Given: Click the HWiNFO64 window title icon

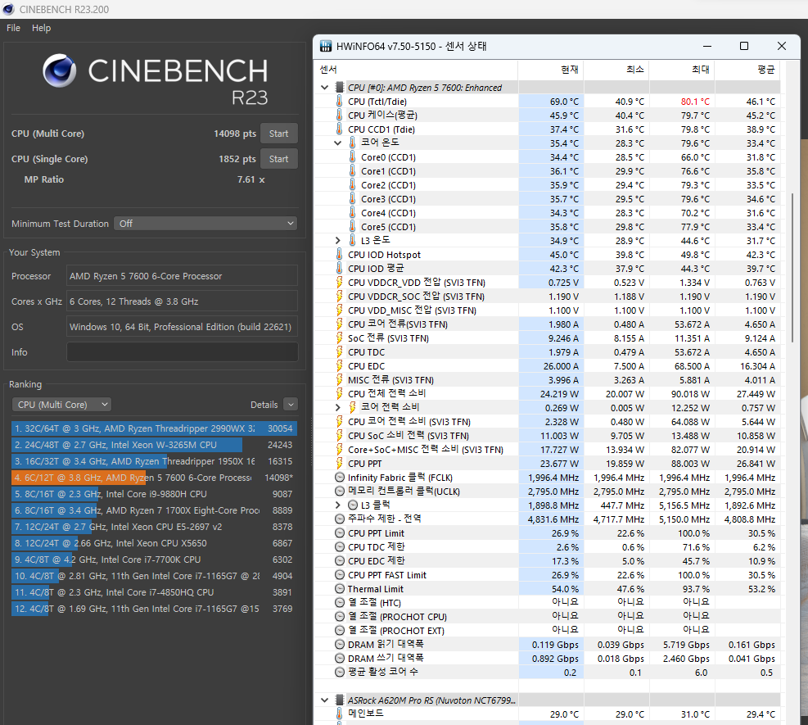Looking at the screenshot, I should pyautogui.click(x=326, y=47).
